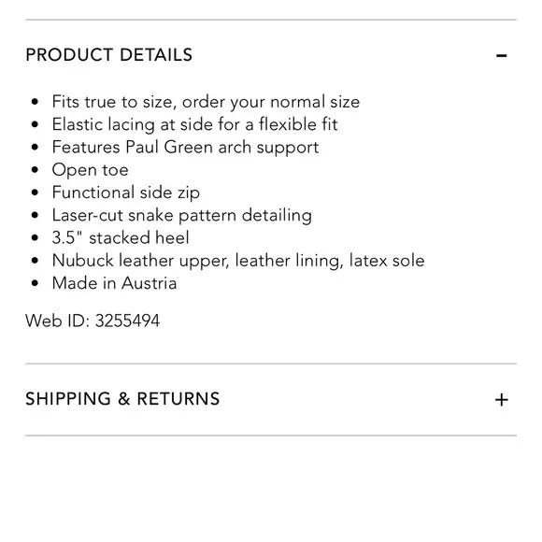
Task: Click the PRODUCT DETAILS heading
Action: pyautogui.click(x=109, y=55)
